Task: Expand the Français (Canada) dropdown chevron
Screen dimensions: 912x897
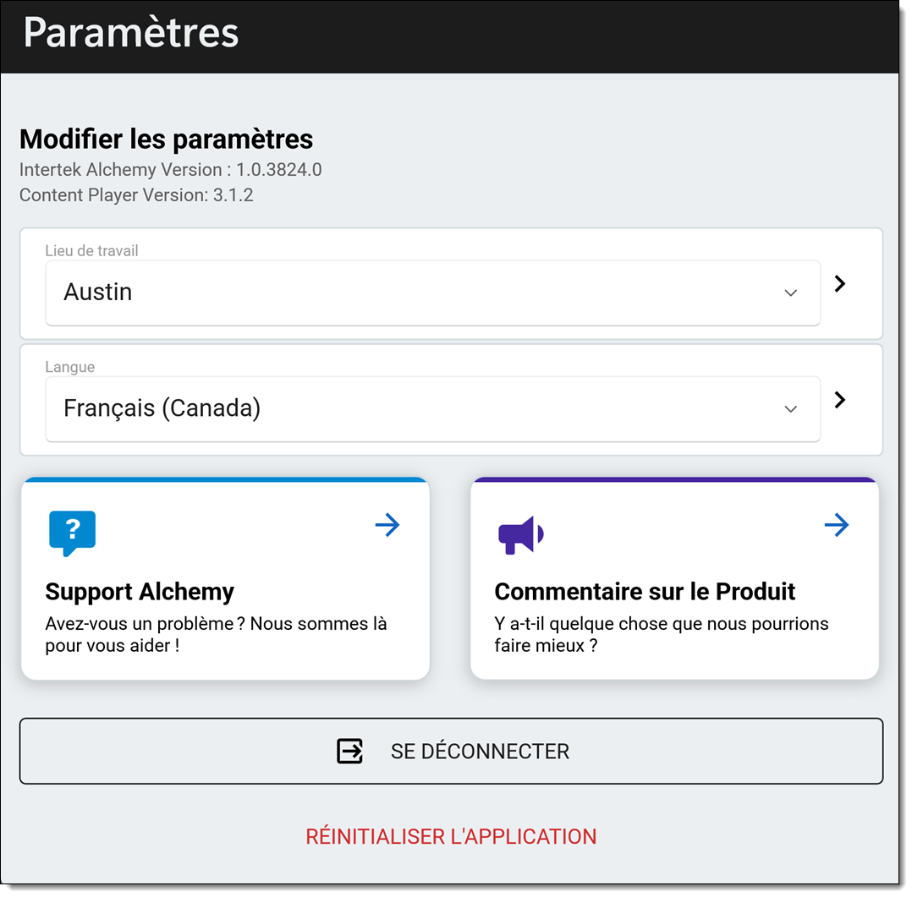Action: pos(790,409)
